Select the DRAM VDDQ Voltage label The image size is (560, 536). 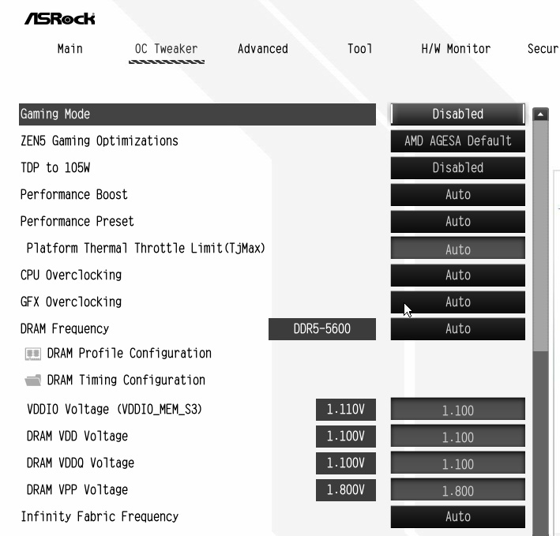point(81,463)
